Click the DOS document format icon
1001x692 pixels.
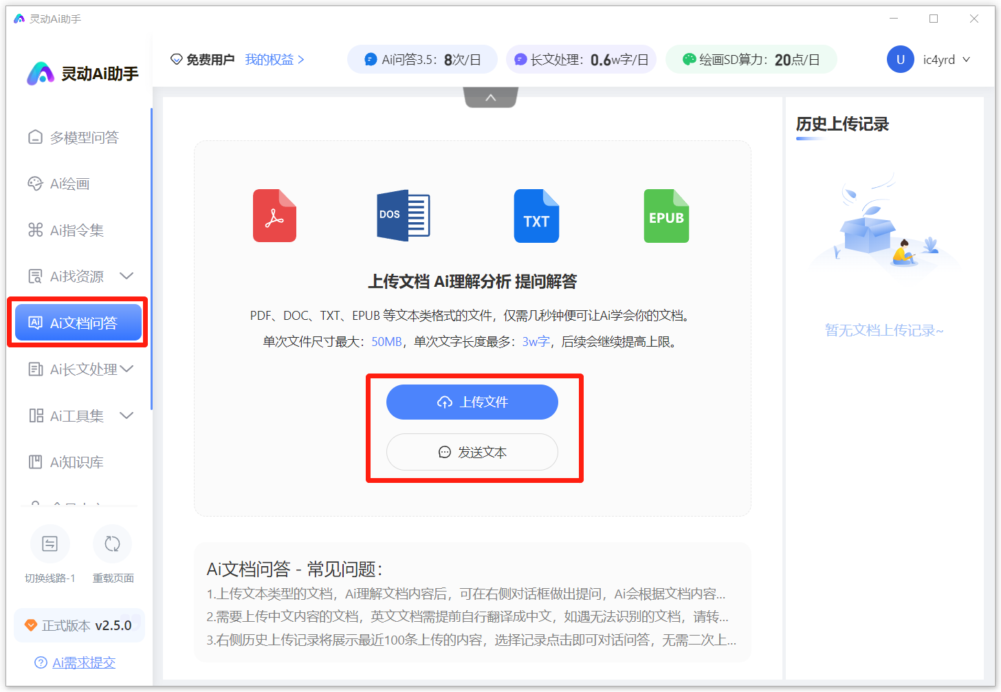tap(404, 216)
